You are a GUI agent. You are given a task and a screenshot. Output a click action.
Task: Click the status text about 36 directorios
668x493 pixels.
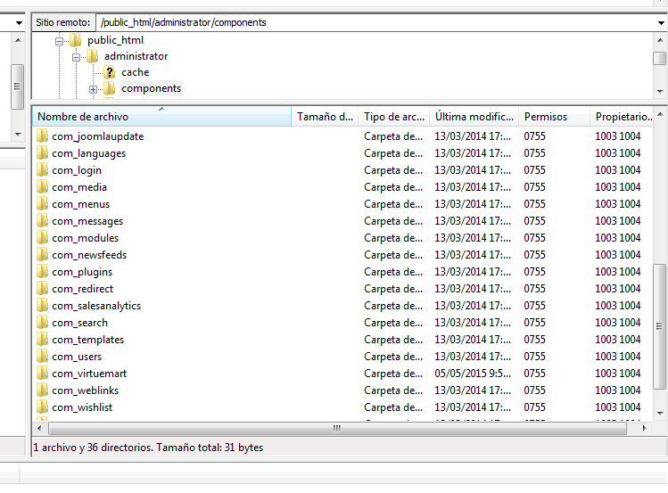[148, 448]
